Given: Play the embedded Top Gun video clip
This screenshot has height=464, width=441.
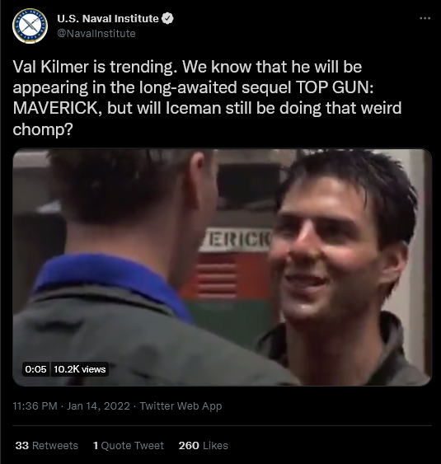Looking at the screenshot, I should (222, 267).
